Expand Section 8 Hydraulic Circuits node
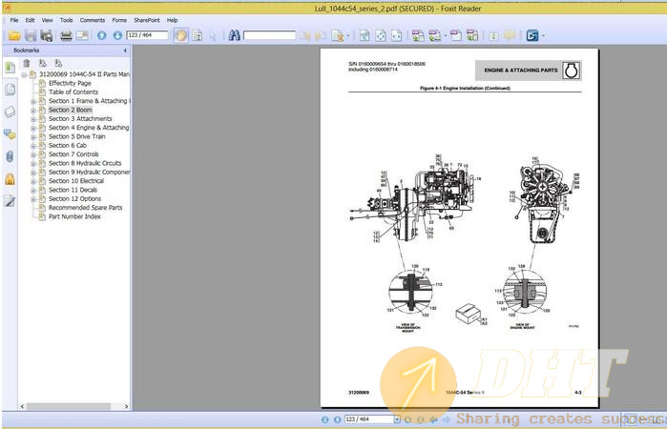667x429 pixels. [33, 164]
